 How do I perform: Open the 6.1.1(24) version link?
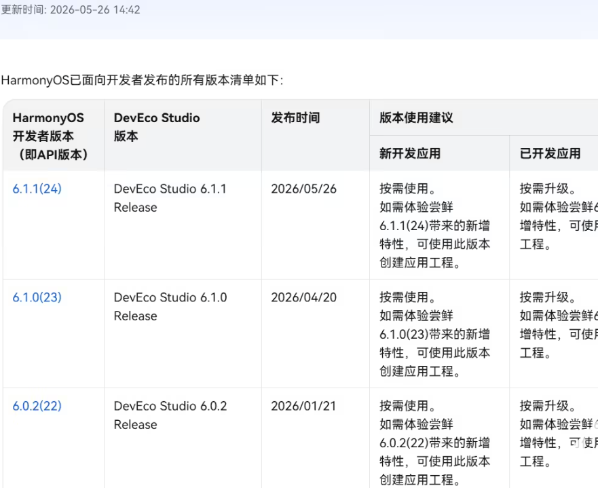pos(37,189)
